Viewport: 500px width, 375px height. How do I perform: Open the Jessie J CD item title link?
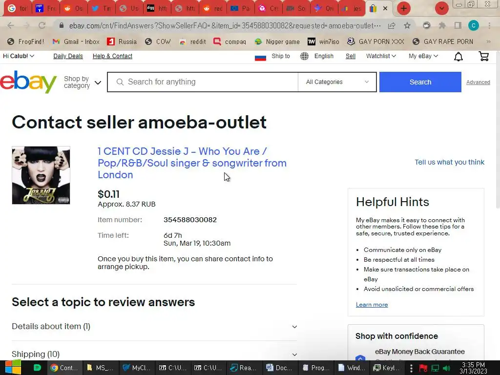(192, 163)
